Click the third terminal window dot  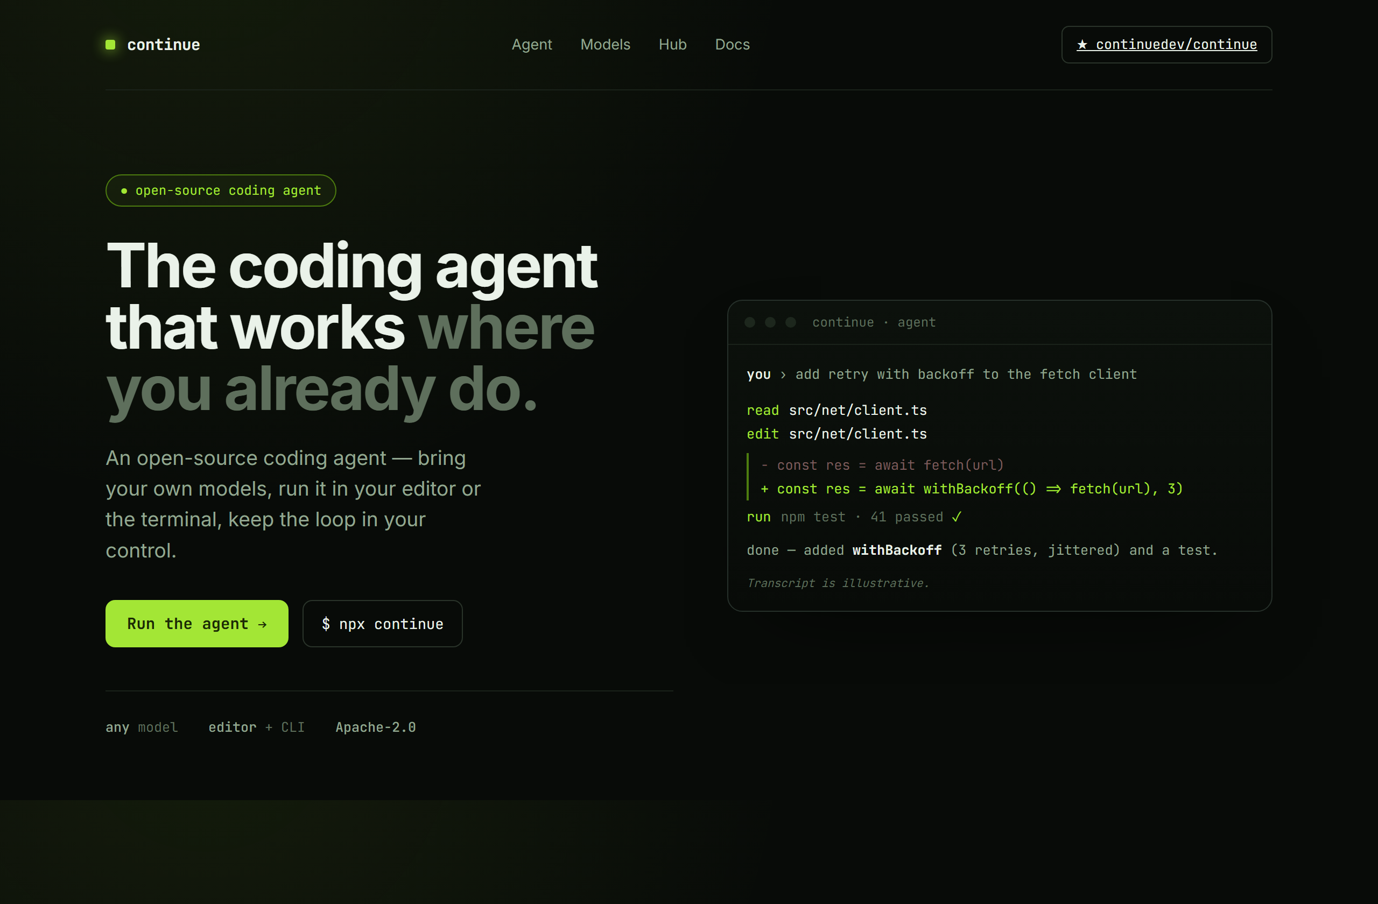pos(790,322)
